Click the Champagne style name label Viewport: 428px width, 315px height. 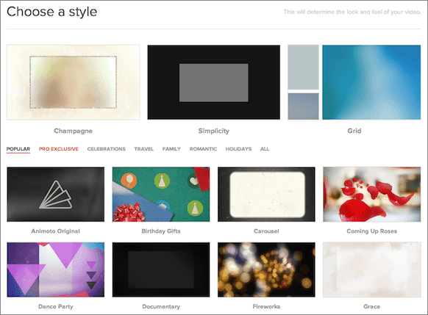[73, 131]
